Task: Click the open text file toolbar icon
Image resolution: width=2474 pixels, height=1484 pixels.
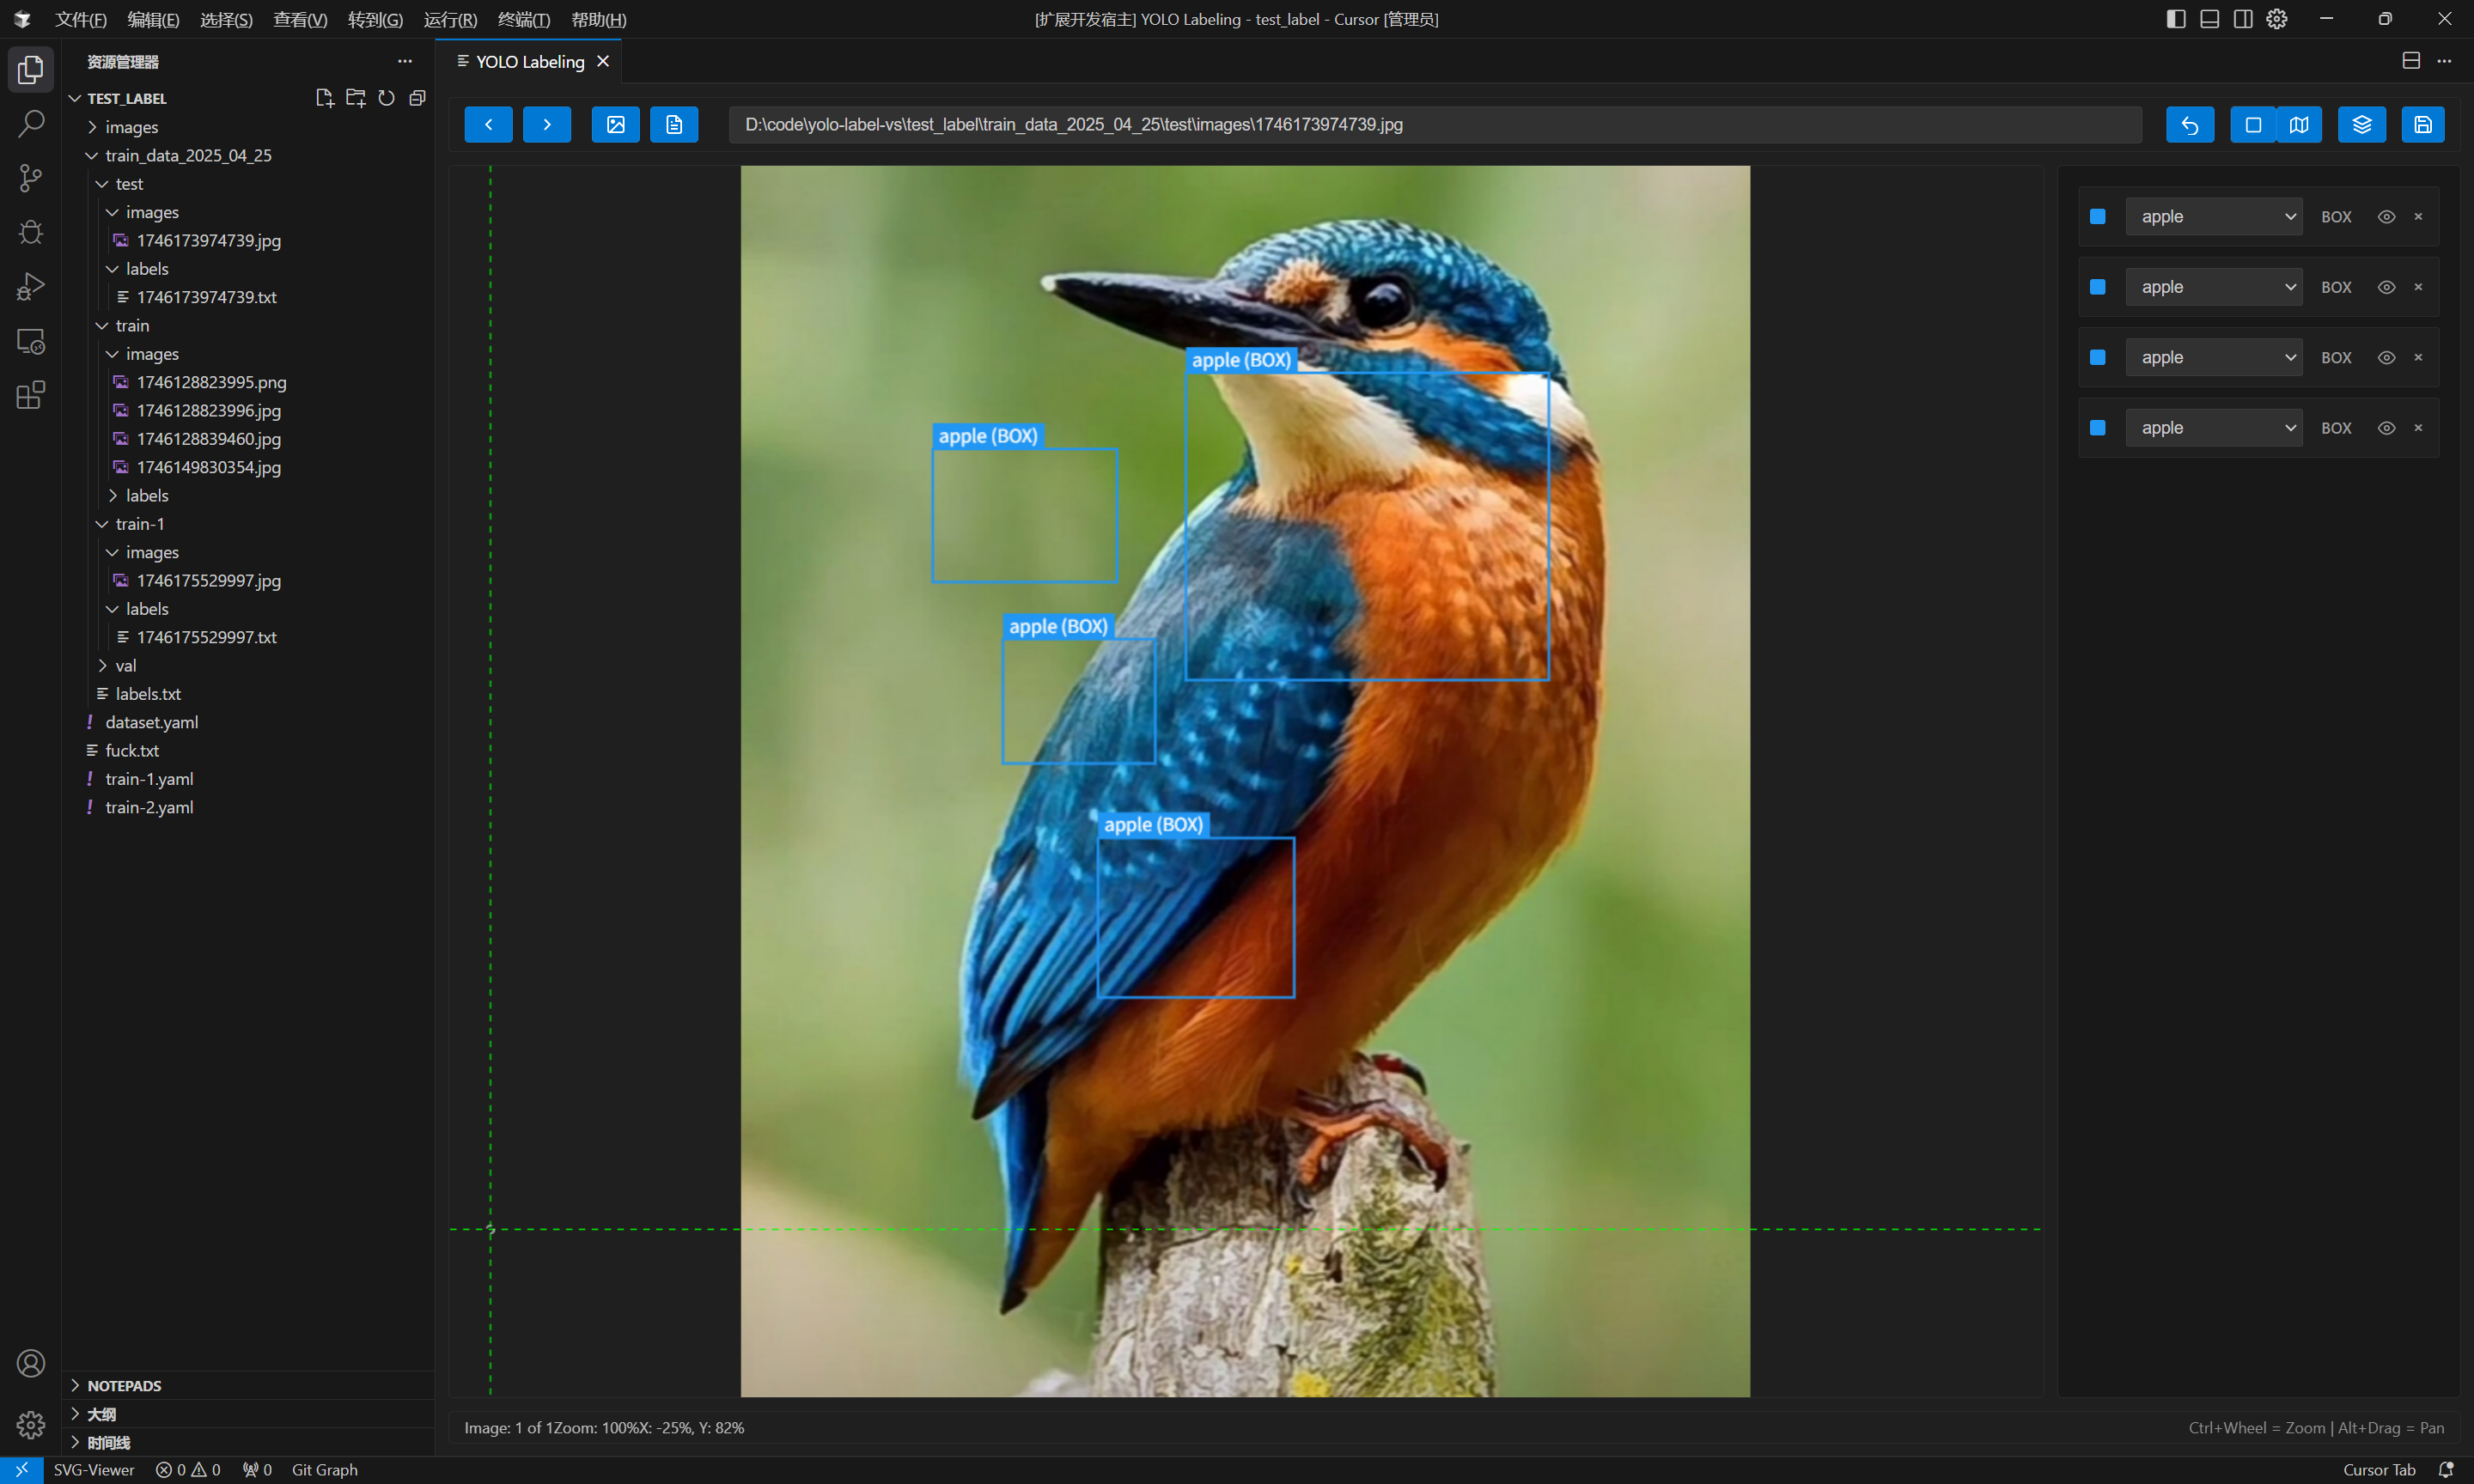Action: 674,124
